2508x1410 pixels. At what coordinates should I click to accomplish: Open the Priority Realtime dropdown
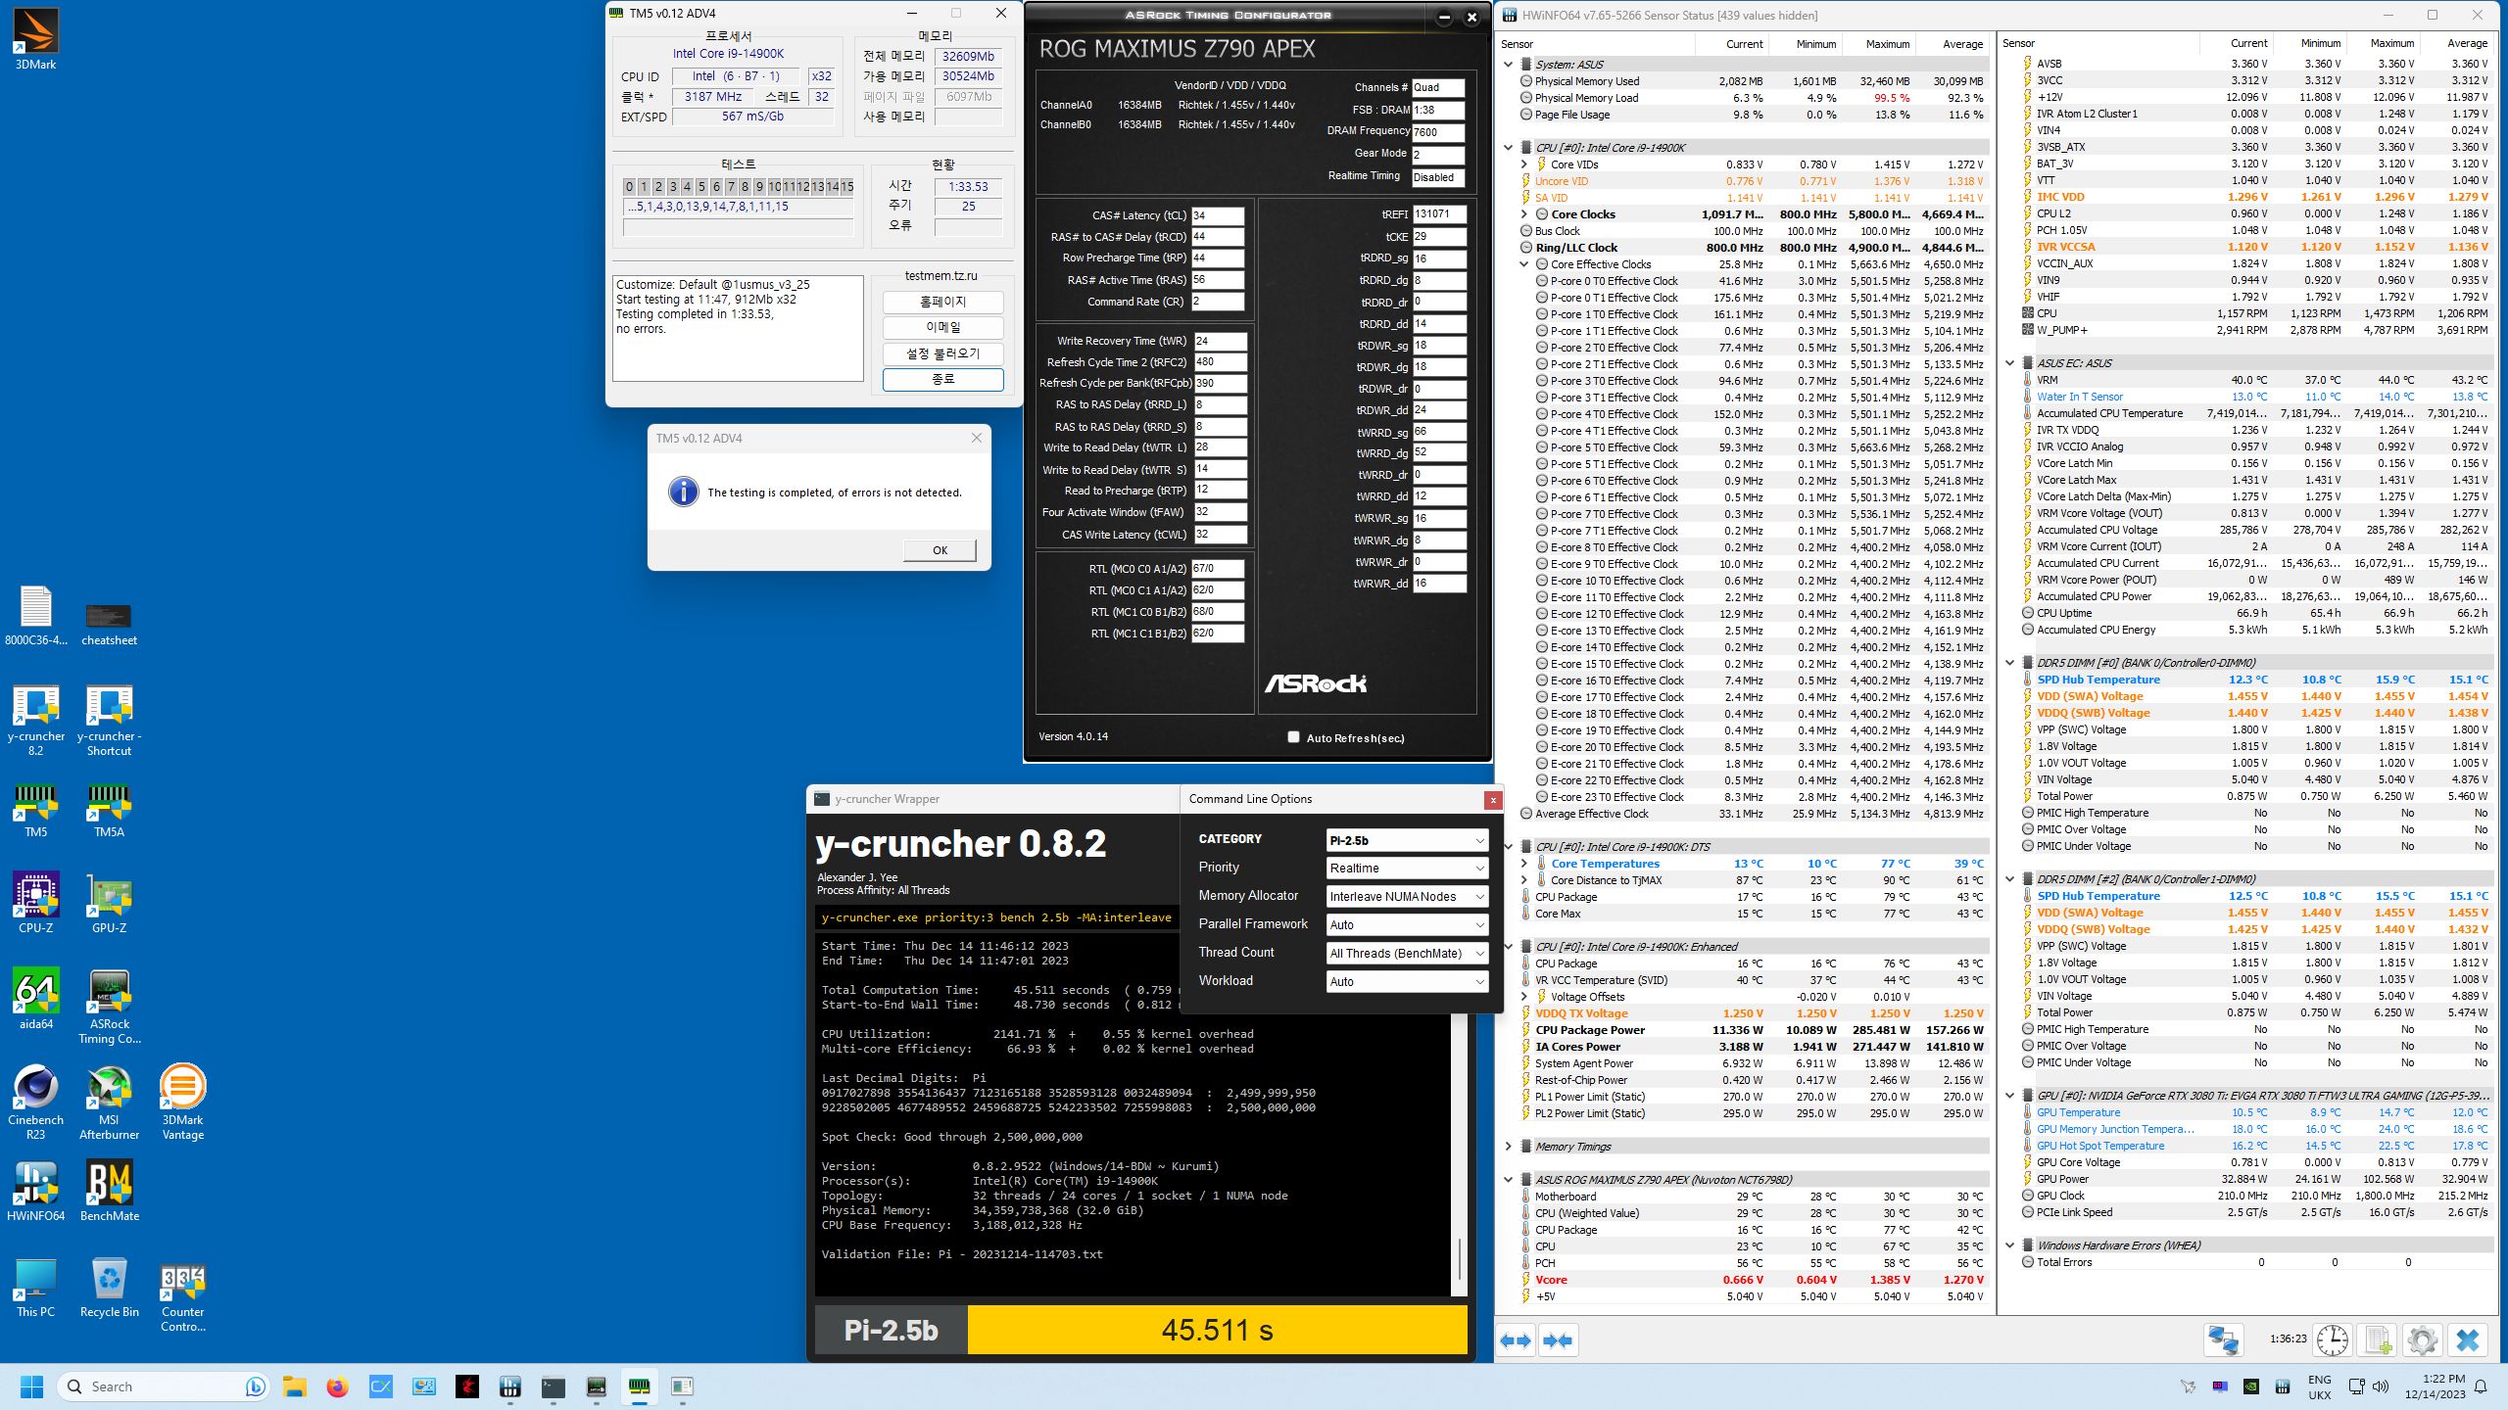pyautogui.click(x=1407, y=869)
